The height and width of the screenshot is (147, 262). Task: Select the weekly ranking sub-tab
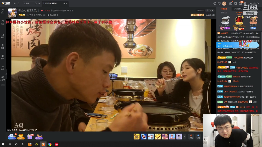point(239,13)
